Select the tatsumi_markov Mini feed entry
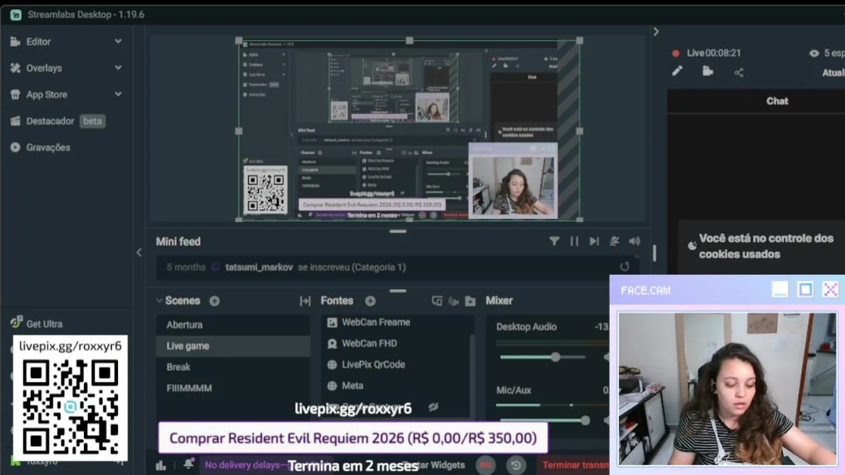The image size is (845, 475). pyautogui.click(x=397, y=267)
